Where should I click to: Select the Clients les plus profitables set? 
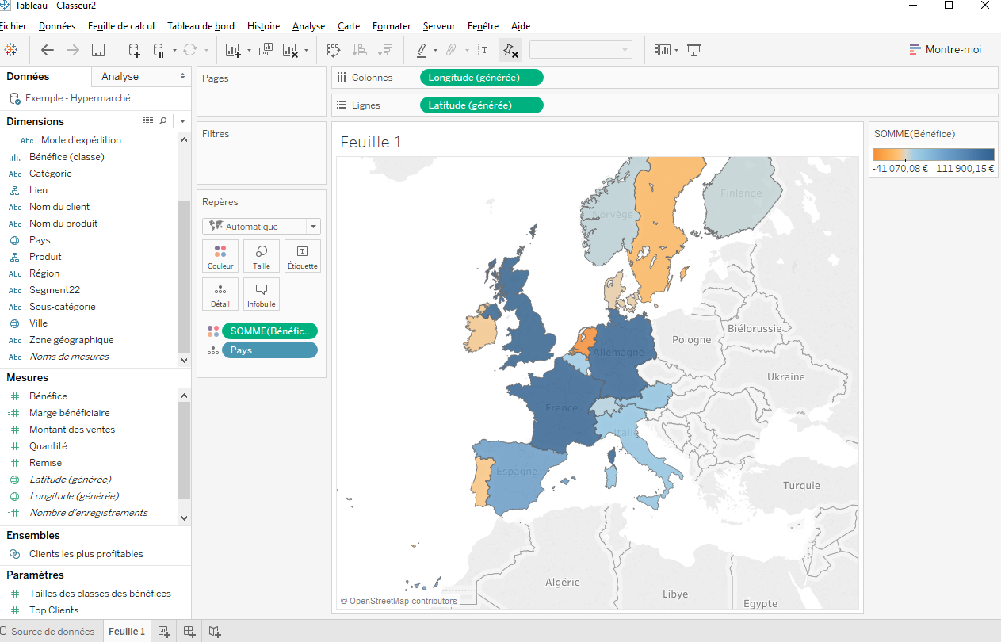(86, 554)
